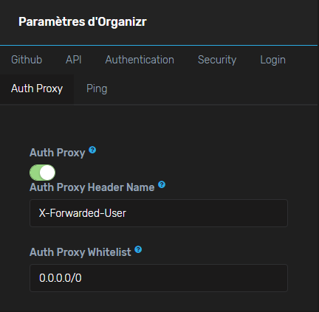Open help tooltip beside Auth Proxy label

tap(92, 150)
